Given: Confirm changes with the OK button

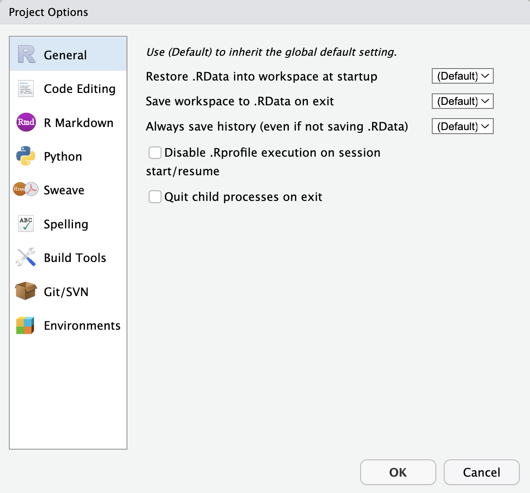Looking at the screenshot, I should click(397, 472).
